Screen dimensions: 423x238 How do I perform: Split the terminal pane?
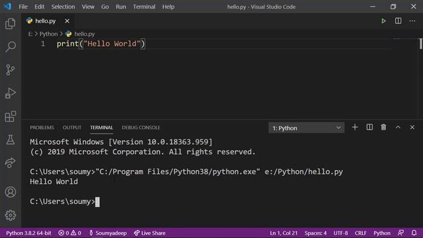(369, 127)
